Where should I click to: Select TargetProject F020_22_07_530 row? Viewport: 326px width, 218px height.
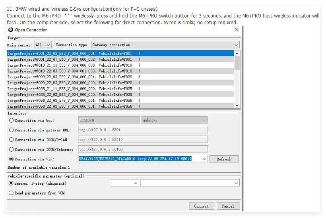(x=120, y=83)
